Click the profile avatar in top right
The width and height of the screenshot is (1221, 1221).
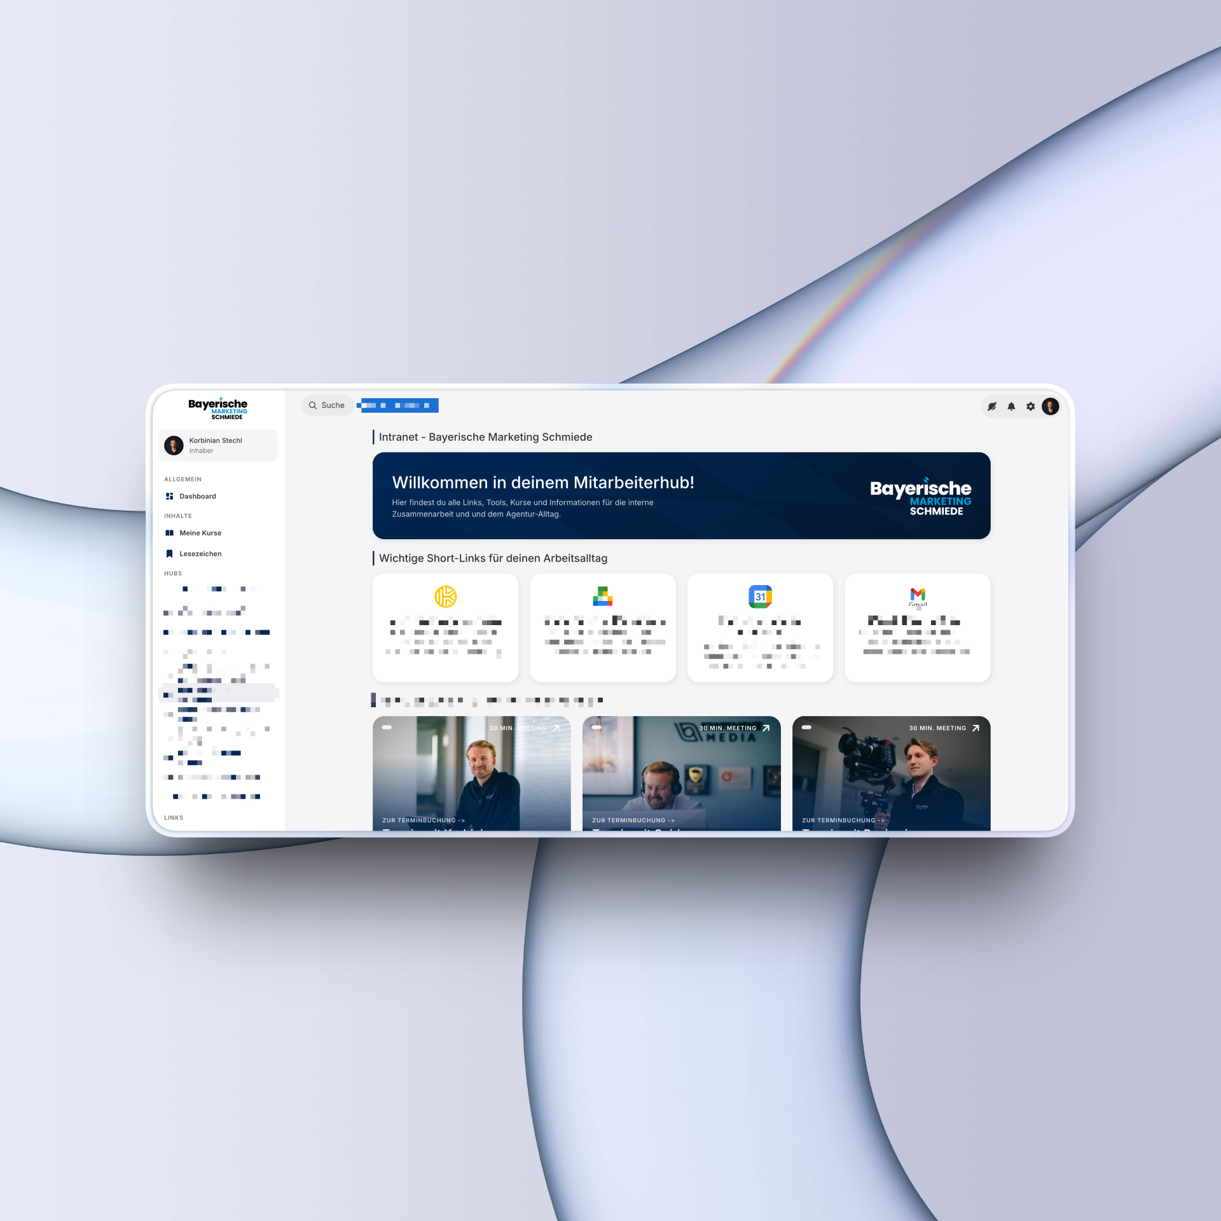tap(1051, 406)
